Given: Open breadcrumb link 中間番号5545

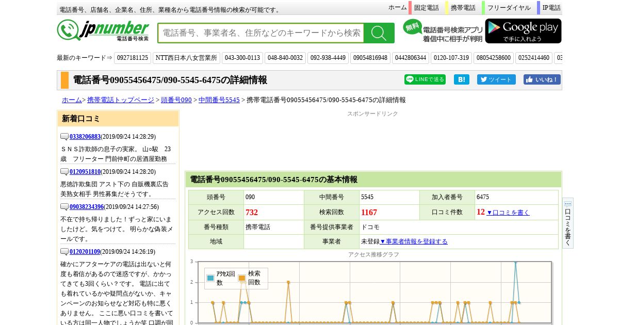Looking at the screenshot, I should [219, 100].
